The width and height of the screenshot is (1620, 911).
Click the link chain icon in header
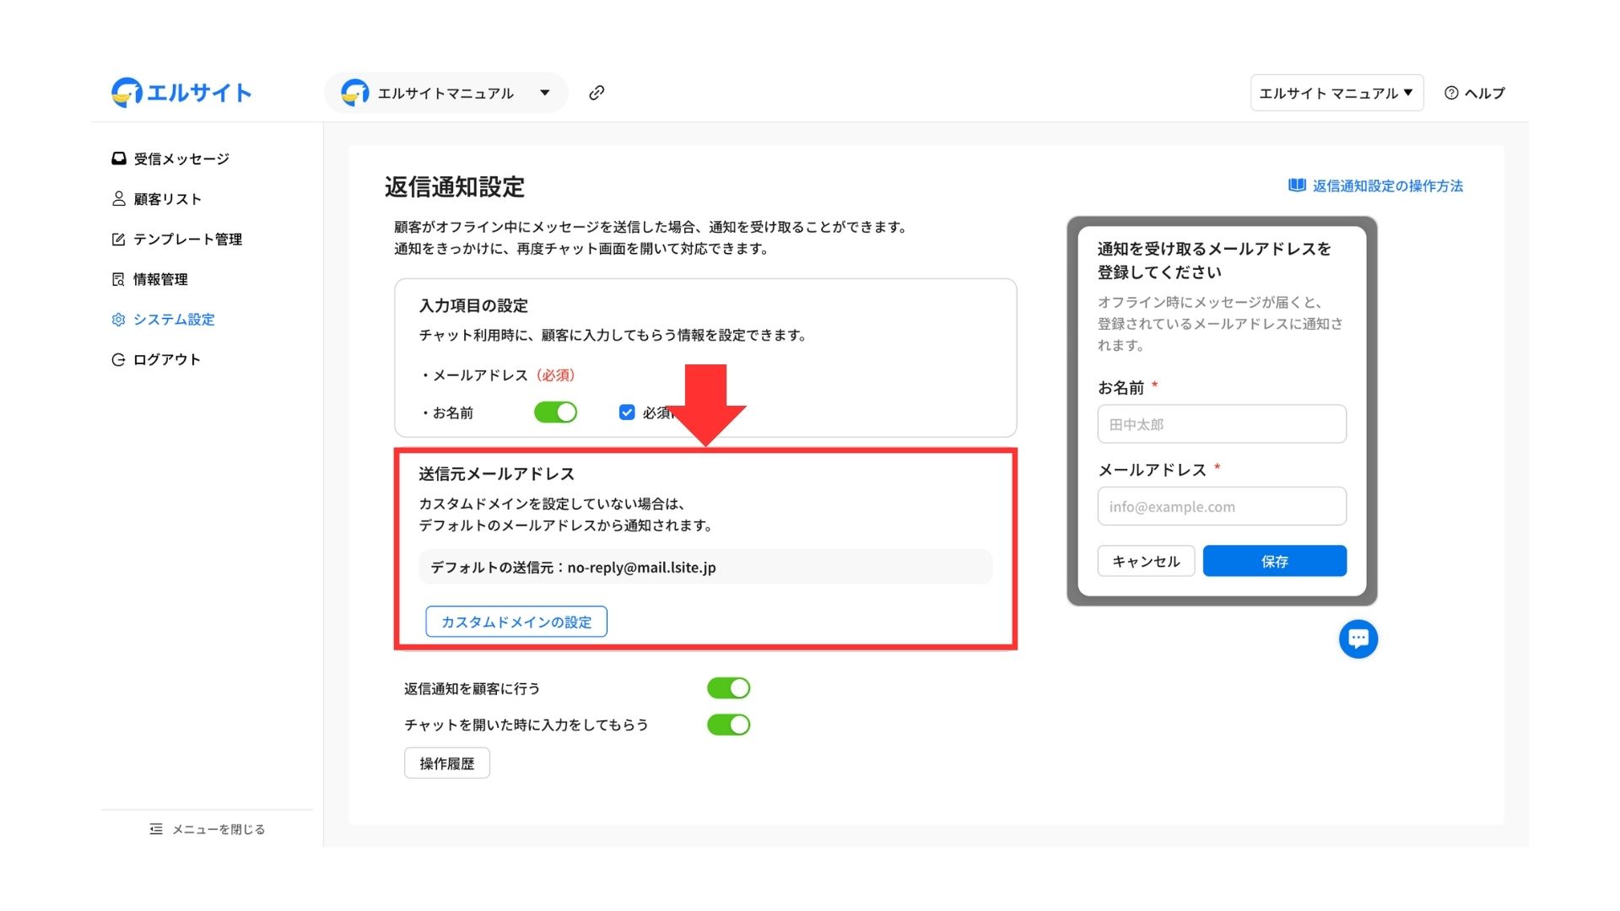coord(597,93)
